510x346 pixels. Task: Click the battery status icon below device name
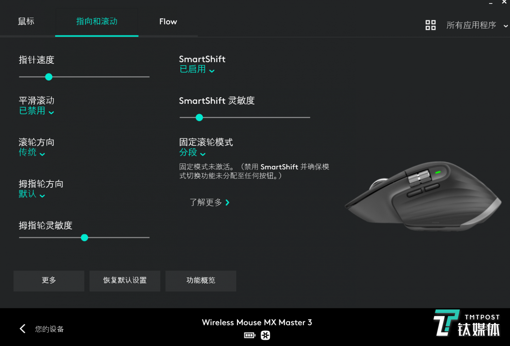(x=249, y=335)
